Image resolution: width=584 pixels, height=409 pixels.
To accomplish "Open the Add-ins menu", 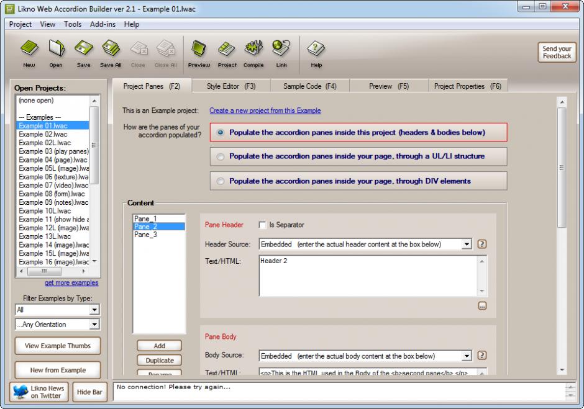I will [x=103, y=24].
